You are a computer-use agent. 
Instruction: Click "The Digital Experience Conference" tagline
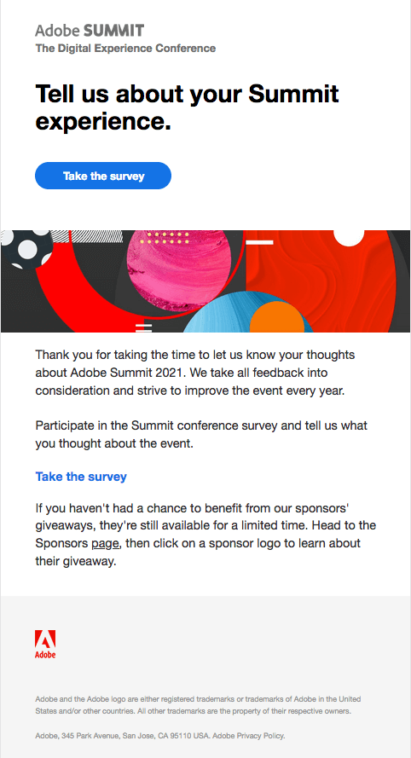125,49
